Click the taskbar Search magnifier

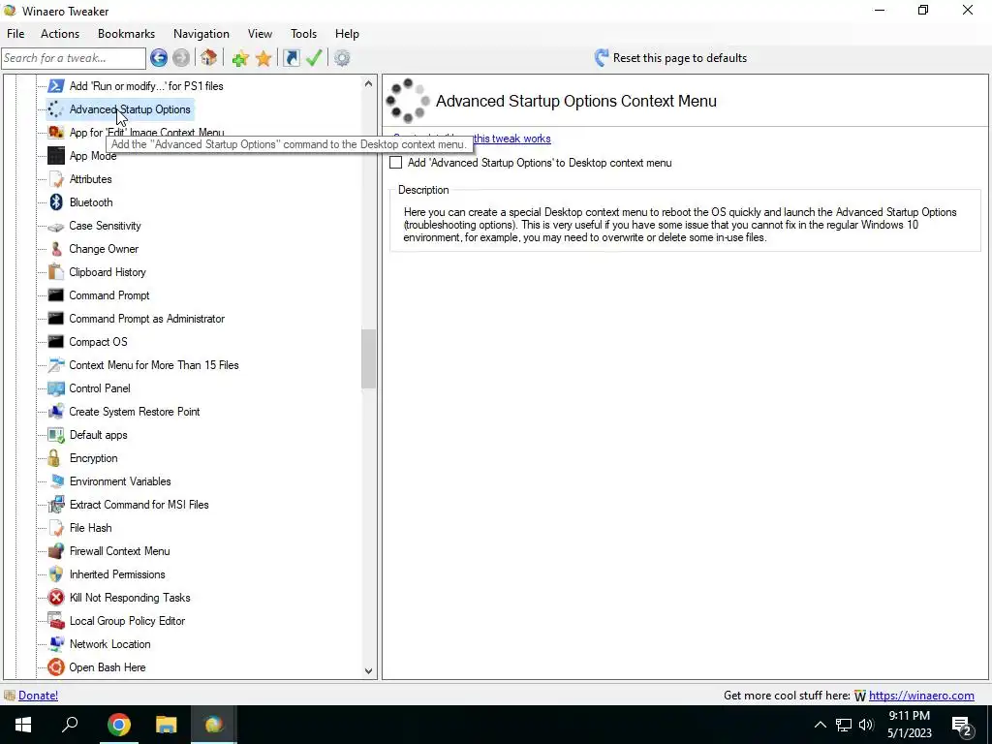(70, 725)
